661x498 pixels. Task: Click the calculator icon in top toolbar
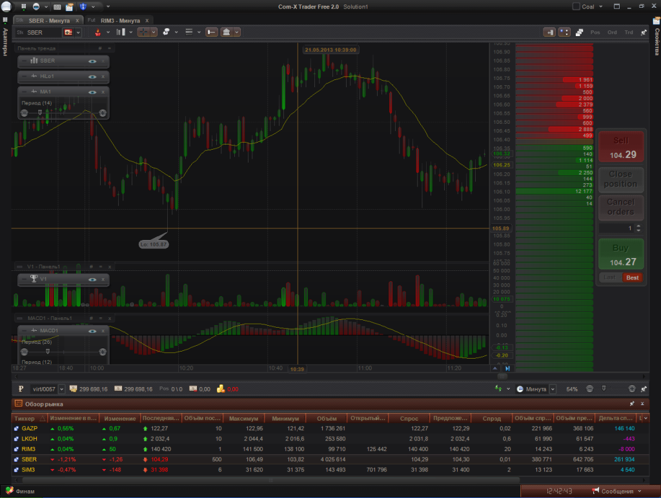57,6
